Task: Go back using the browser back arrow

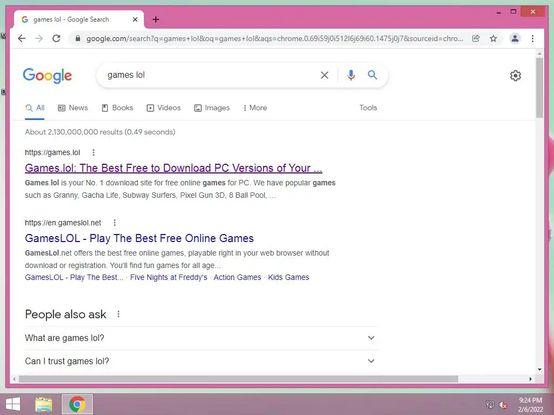Action: pyautogui.click(x=22, y=38)
